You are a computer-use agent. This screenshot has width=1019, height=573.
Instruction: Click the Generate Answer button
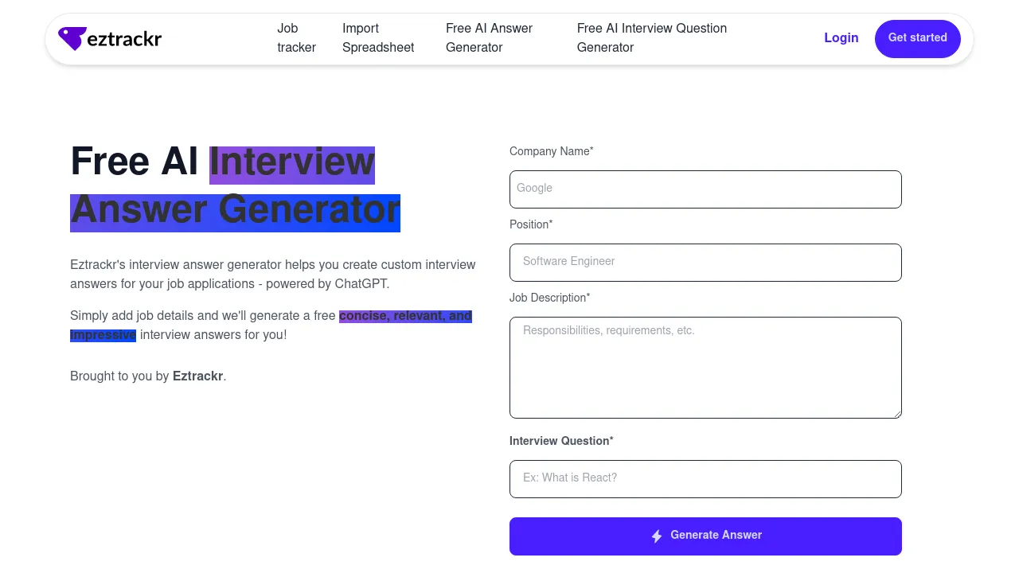tap(705, 536)
